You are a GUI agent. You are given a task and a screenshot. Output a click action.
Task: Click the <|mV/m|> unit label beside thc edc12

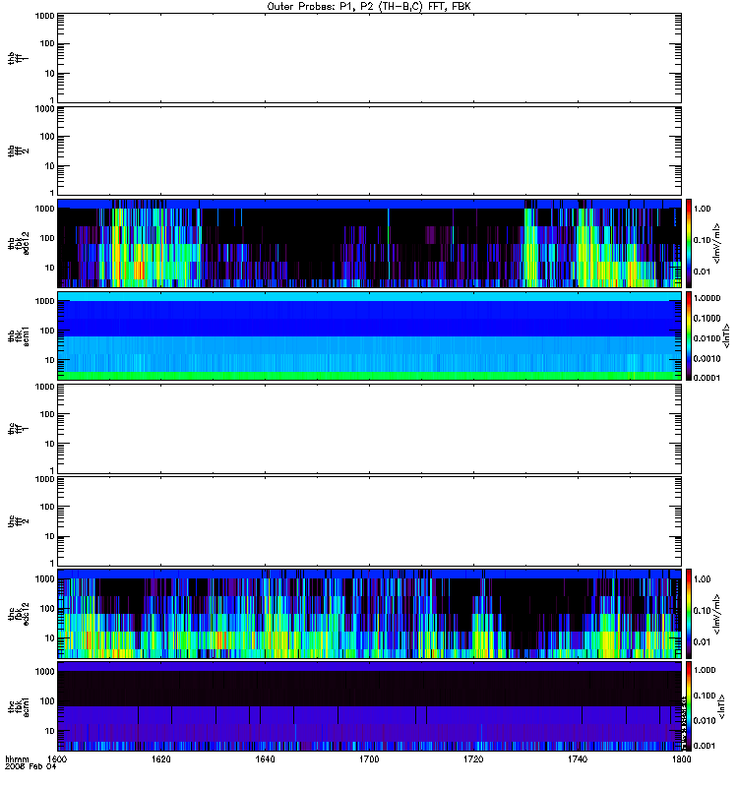click(x=717, y=614)
